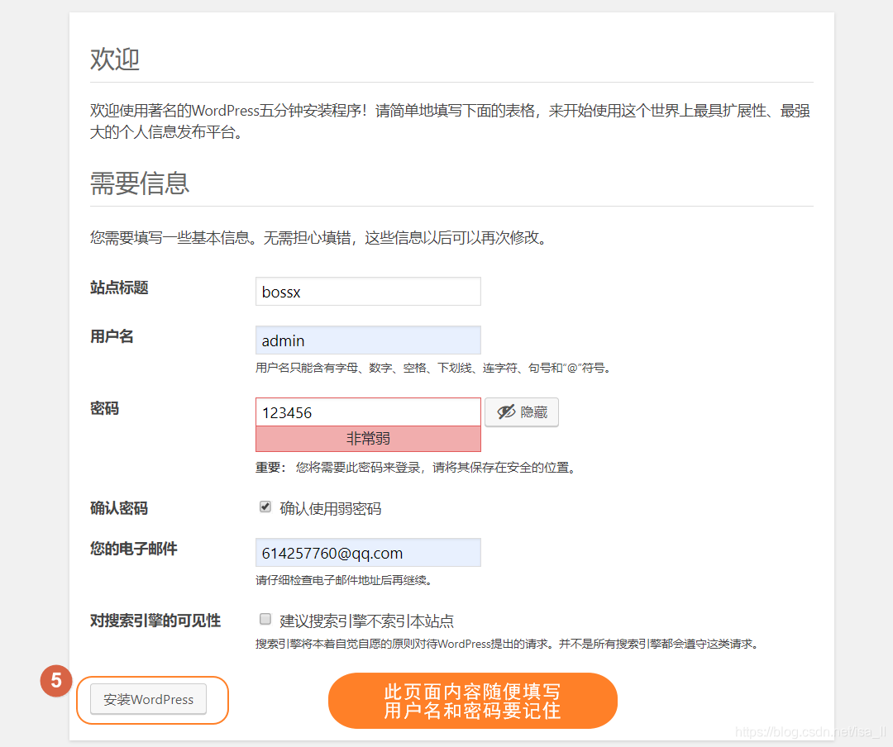This screenshot has height=747, width=893.
Task: Click the 建议搜索引擎不索引本站点 label text
Action: (367, 621)
